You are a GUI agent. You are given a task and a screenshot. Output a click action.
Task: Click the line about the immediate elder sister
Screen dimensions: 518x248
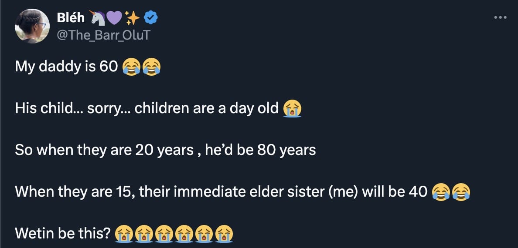click(221, 192)
